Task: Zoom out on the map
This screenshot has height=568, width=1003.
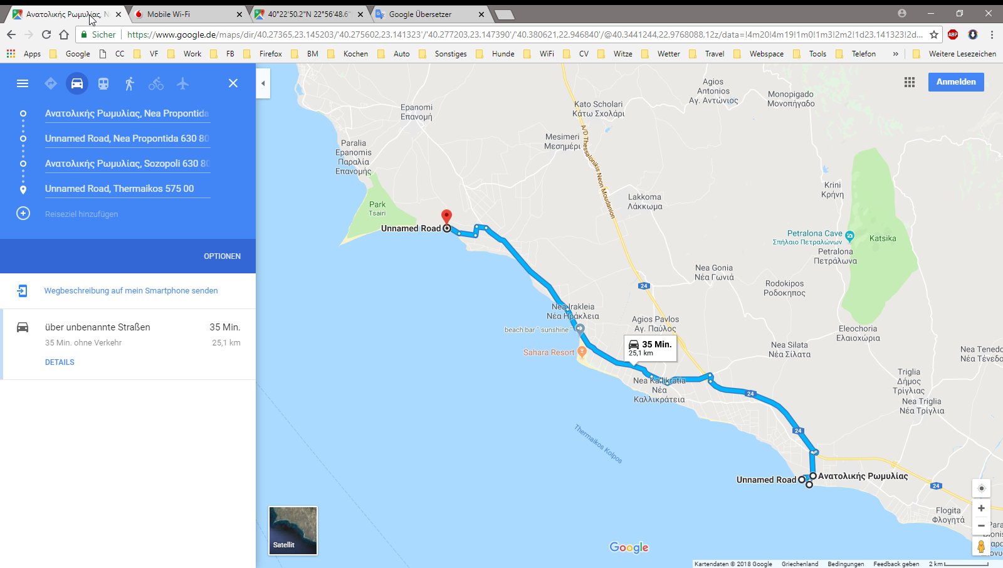Action: pyautogui.click(x=981, y=525)
